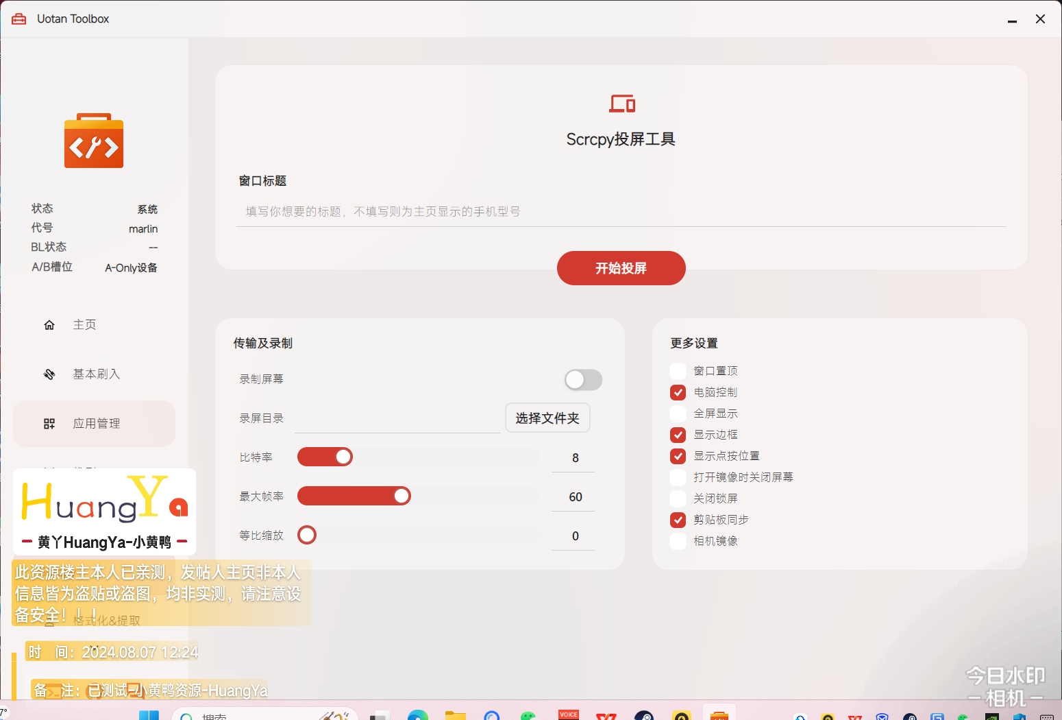Click the 比特率 slider handle
The width and height of the screenshot is (1062, 720).
click(x=343, y=457)
